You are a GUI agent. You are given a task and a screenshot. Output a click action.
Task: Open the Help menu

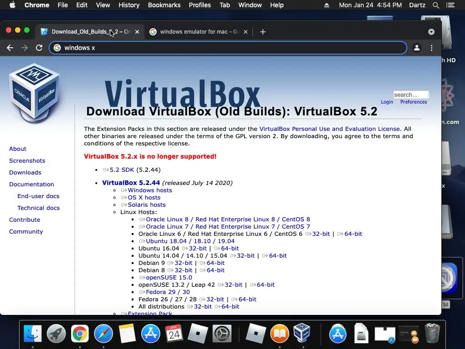click(277, 5)
